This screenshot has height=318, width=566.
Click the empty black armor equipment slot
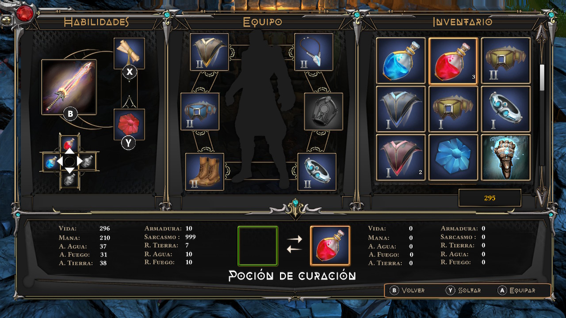324,111
